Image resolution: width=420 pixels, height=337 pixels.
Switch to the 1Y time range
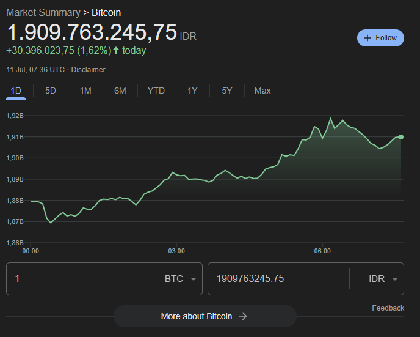pos(192,91)
